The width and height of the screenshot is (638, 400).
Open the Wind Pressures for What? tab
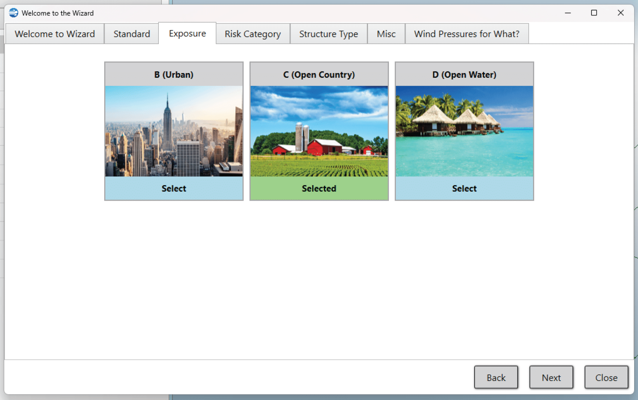point(466,34)
